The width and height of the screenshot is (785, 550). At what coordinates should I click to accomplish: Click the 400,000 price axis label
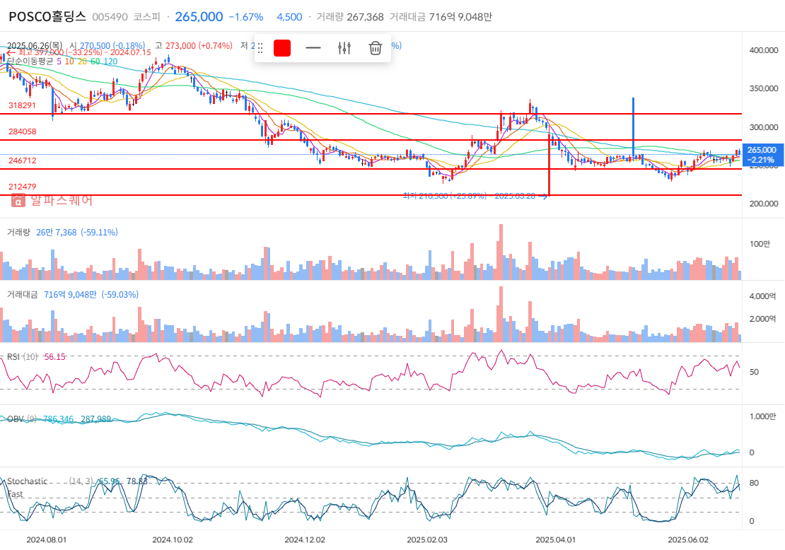(764, 50)
